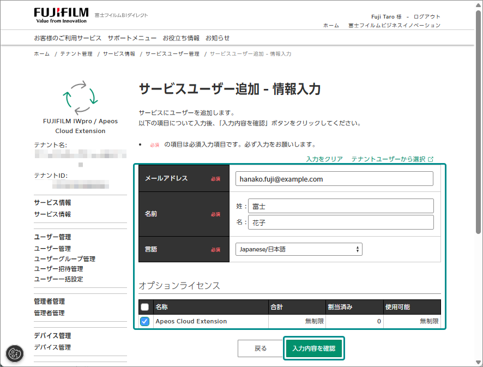483x367 pixels.
Task: Click the テナントユーザーから選択 link
Action: pyautogui.click(x=388, y=159)
